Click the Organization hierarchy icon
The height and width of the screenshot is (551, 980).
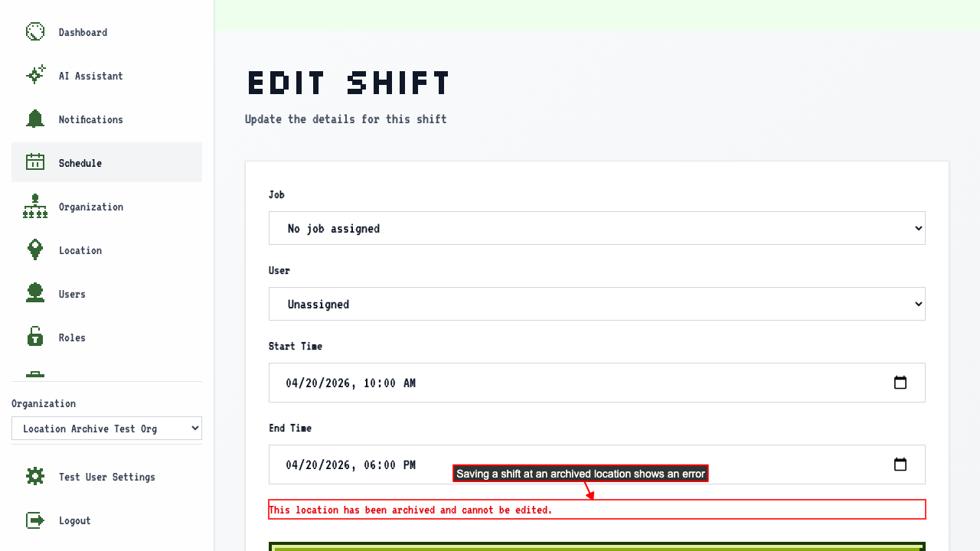35,207
